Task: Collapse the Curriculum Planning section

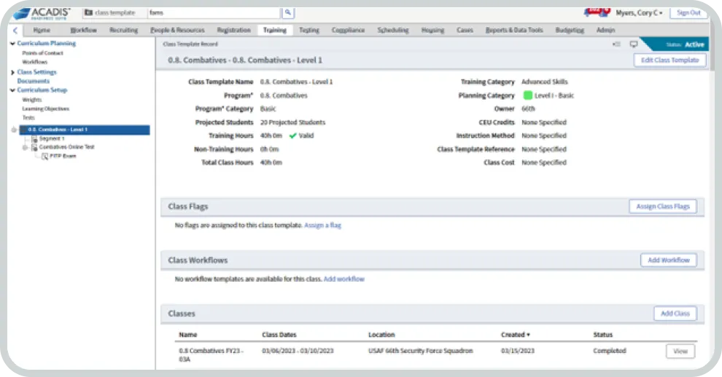Action: click(x=12, y=44)
